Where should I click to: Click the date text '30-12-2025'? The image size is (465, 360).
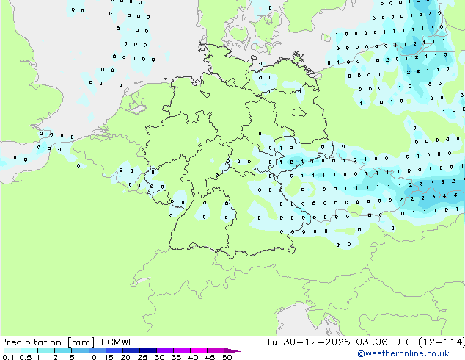click(x=317, y=342)
